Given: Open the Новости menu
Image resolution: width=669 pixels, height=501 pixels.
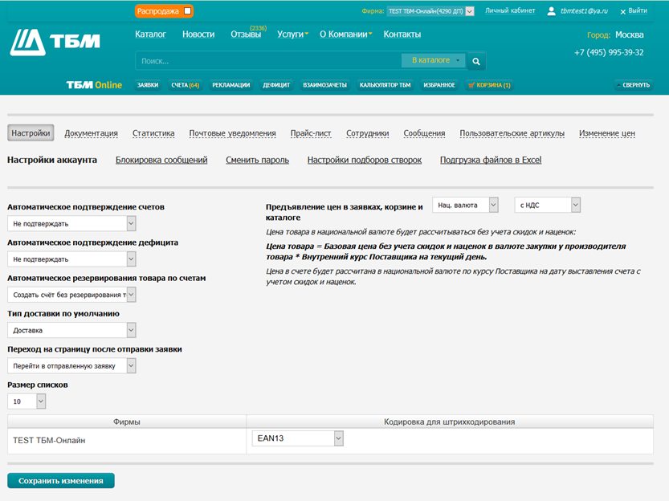Looking at the screenshot, I should click(198, 34).
